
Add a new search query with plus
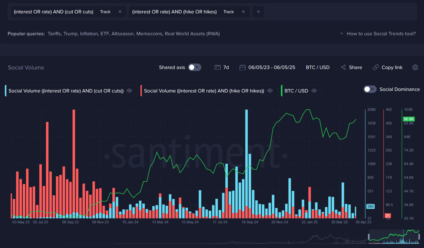pos(258,12)
